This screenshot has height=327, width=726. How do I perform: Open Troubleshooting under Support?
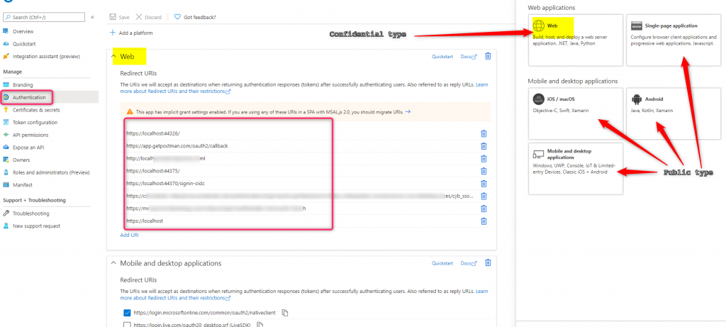pos(31,214)
